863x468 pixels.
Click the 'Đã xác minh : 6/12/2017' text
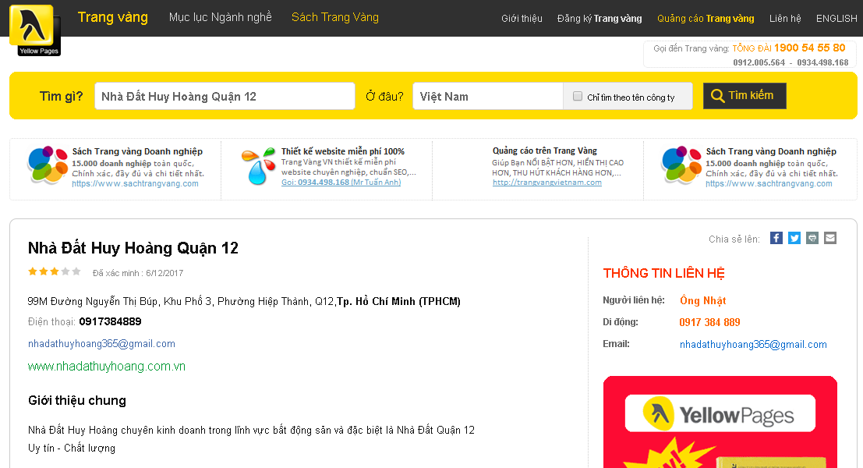pos(138,273)
